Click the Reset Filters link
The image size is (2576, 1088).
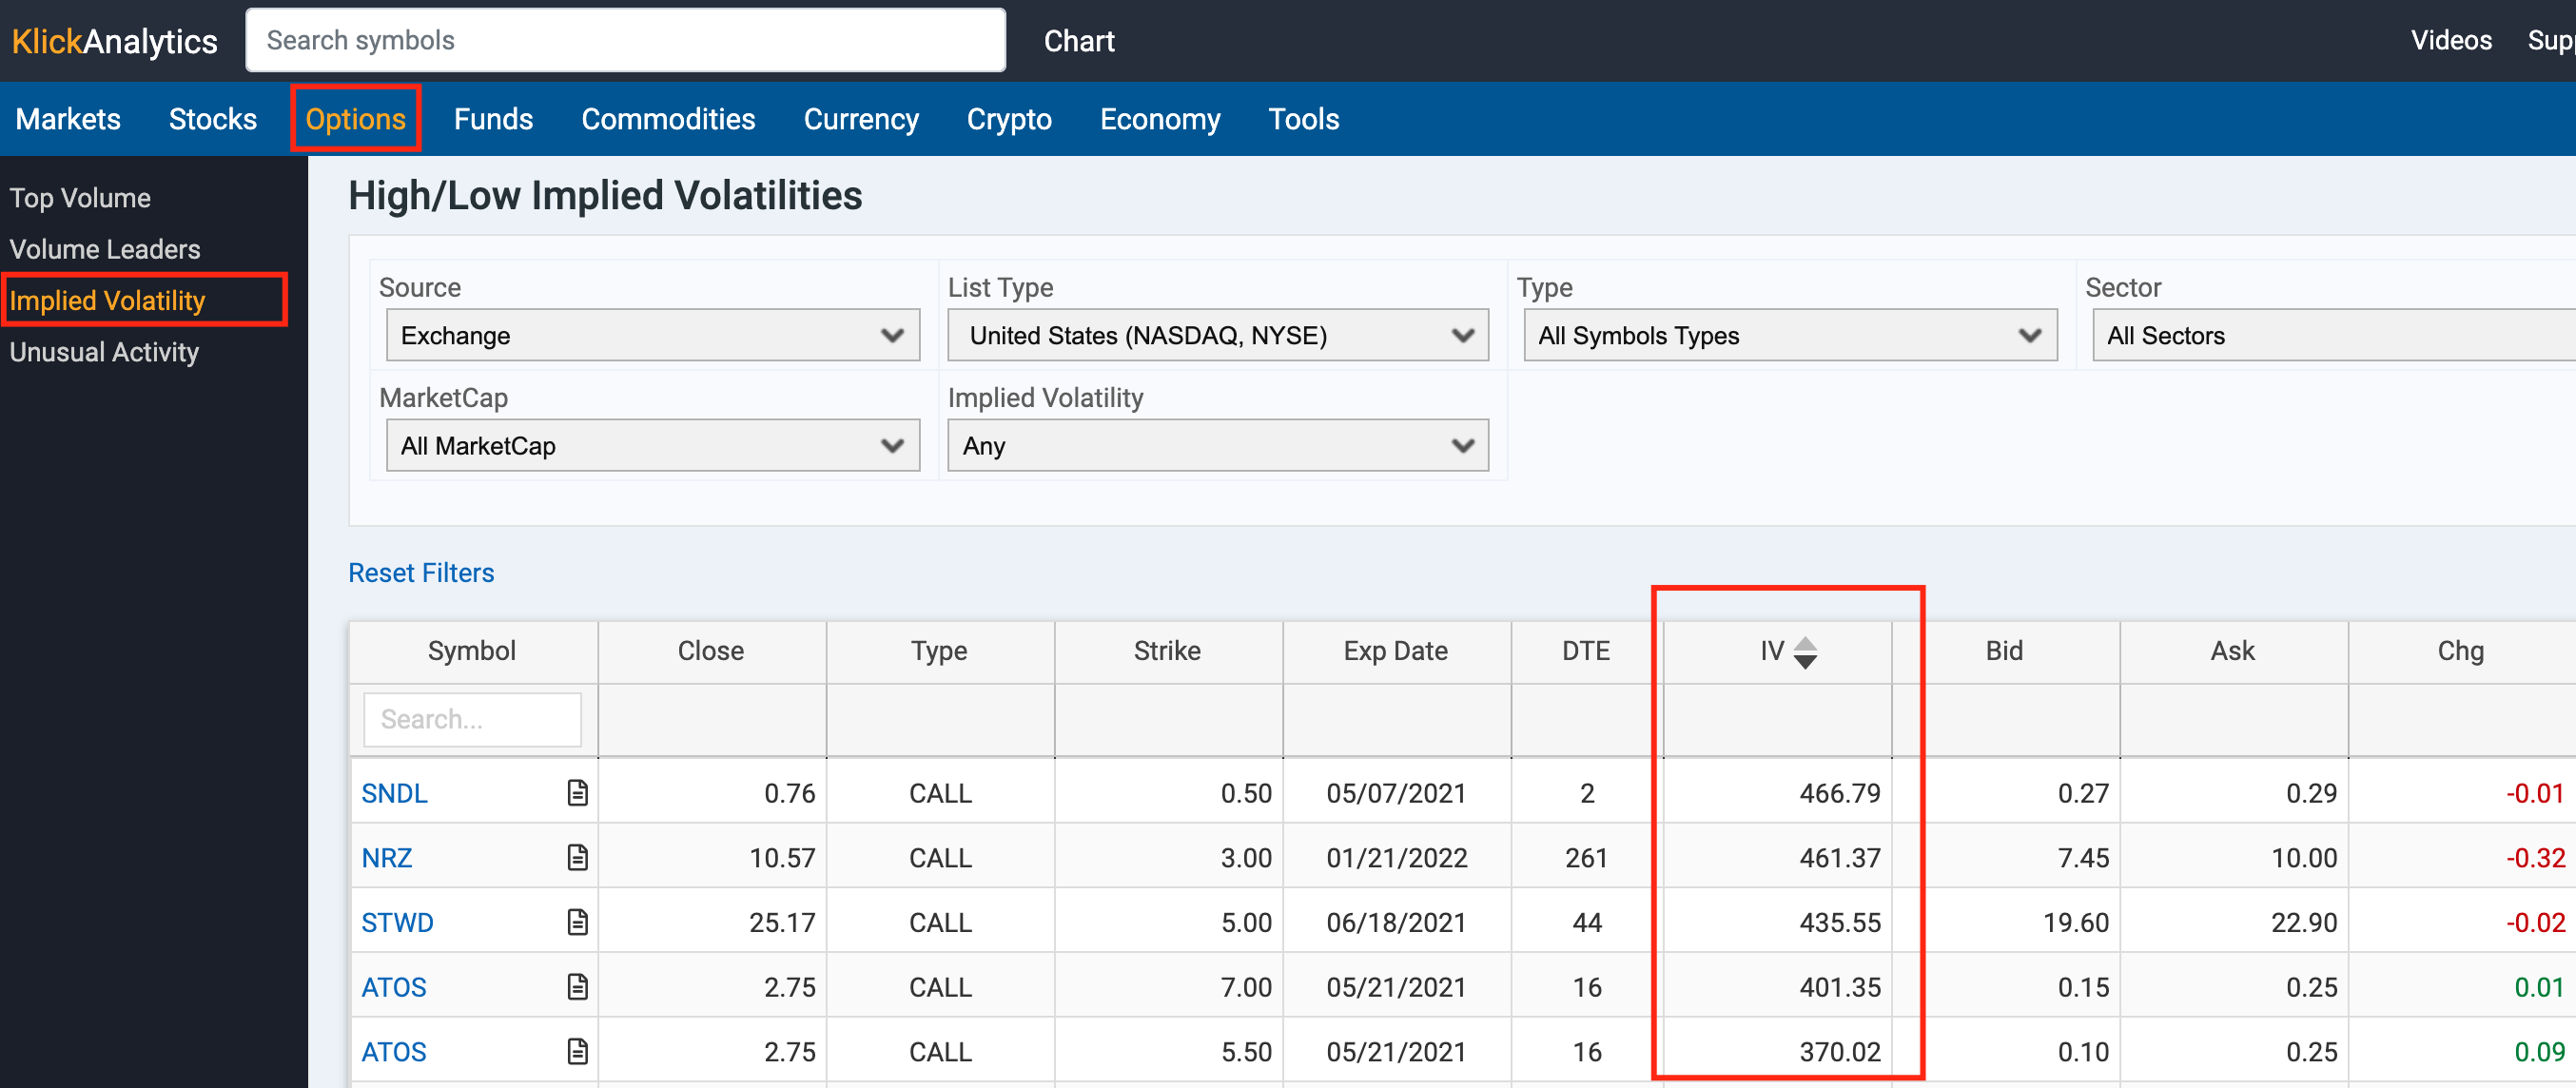pyautogui.click(x=421, y=573)
